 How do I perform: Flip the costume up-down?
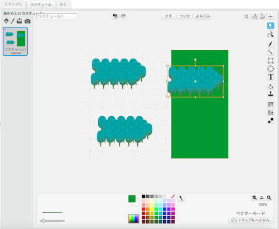(x=262, y=17)
